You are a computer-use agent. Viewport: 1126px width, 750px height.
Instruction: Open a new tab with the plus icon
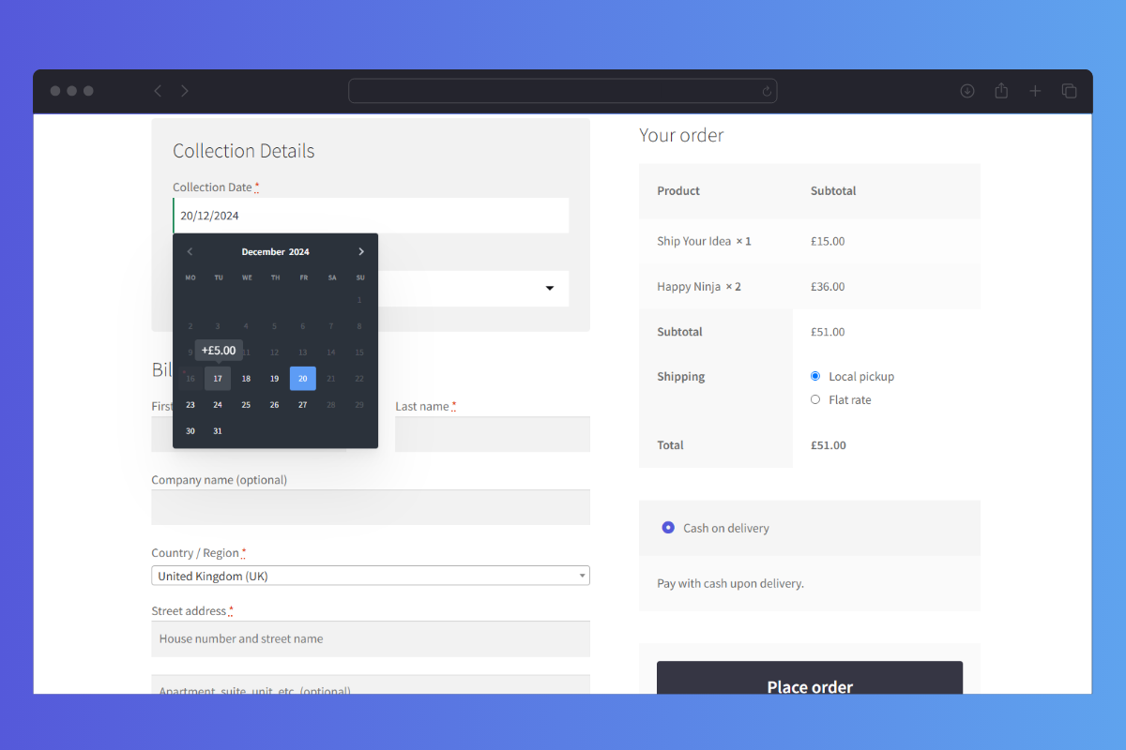[x=1035, y=90]
